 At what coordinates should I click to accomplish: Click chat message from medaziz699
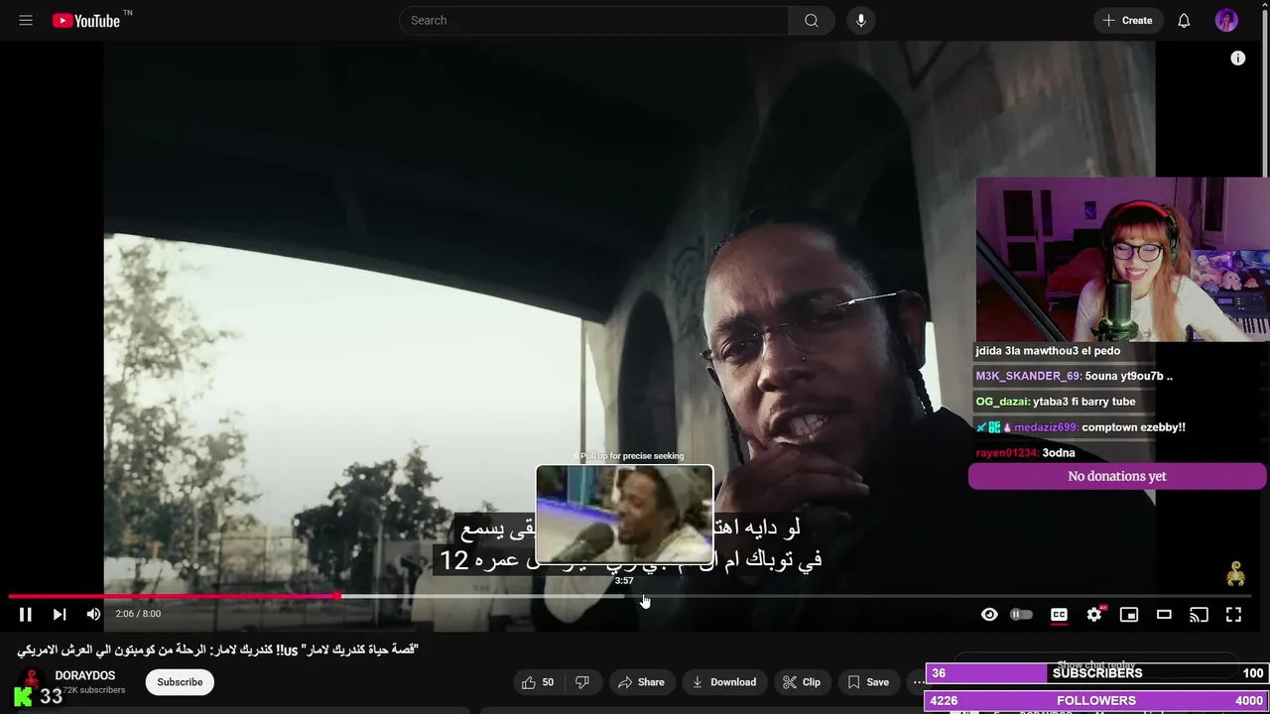(1079, 427)
